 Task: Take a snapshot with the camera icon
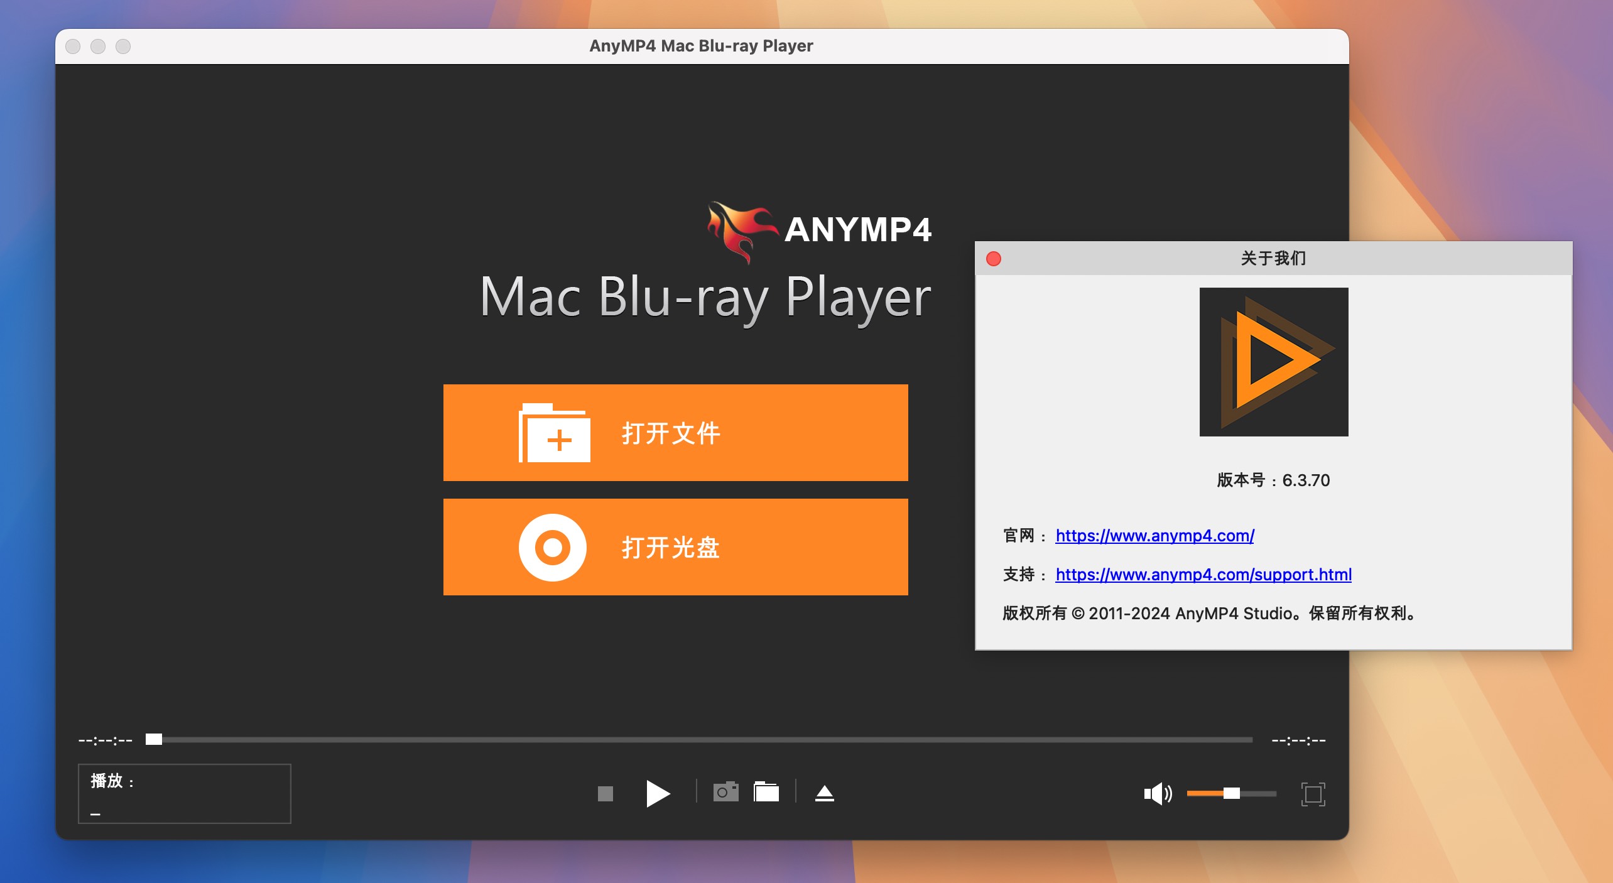pyautogui.click(x=725, y=793)
